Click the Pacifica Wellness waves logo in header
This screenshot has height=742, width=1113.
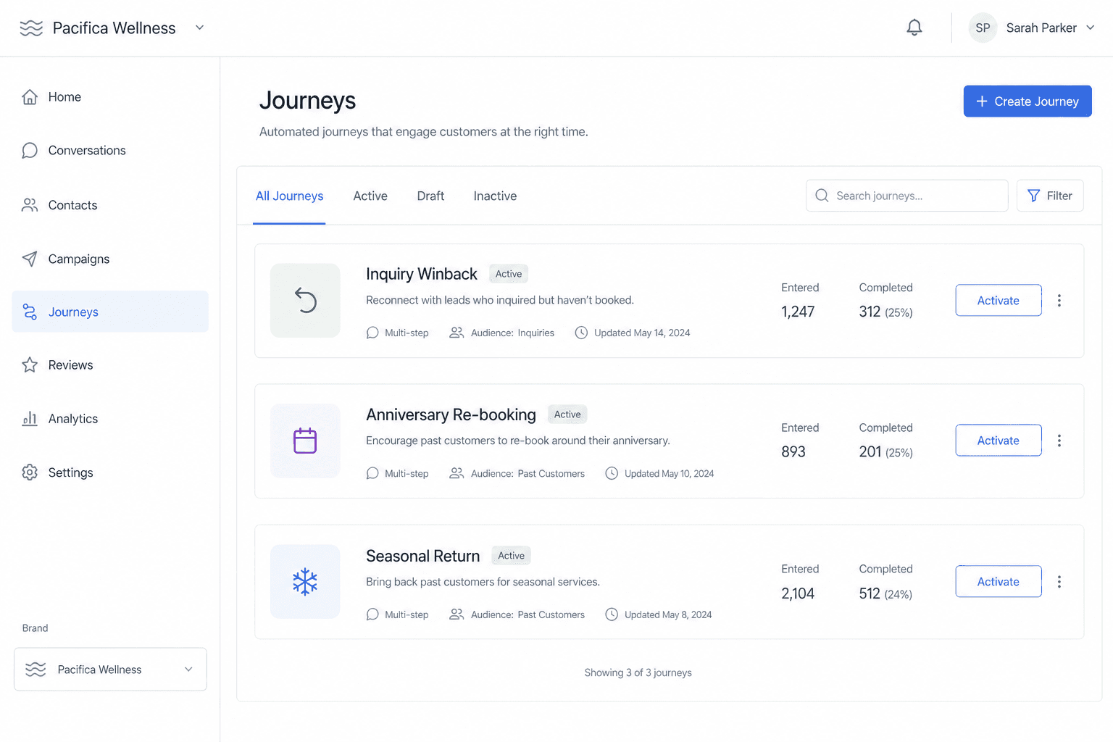tap(31, 28)
